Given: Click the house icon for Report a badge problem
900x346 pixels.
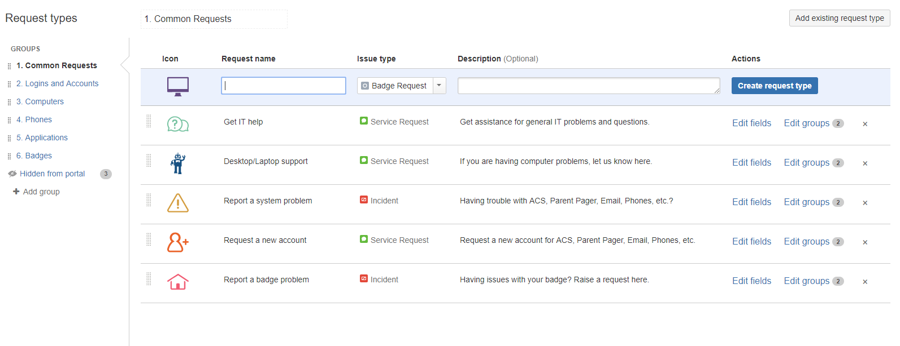Looking at the screenshot, I should pos(178,282).
